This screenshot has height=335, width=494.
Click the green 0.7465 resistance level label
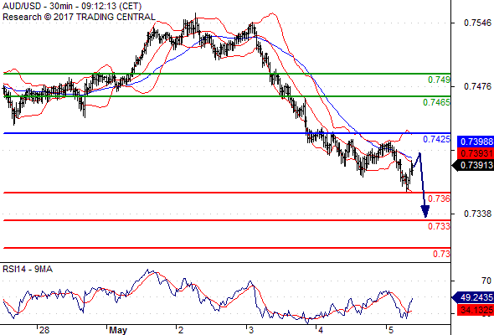(x=437, y=102)
